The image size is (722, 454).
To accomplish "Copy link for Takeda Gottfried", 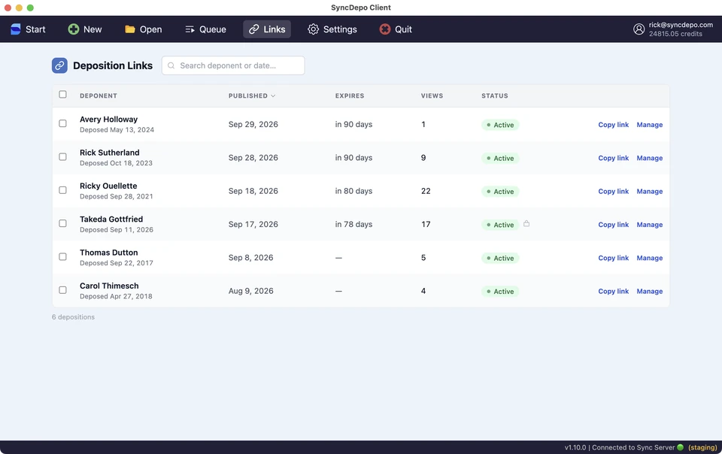I will pyautogui.click(x=614, y=225).
